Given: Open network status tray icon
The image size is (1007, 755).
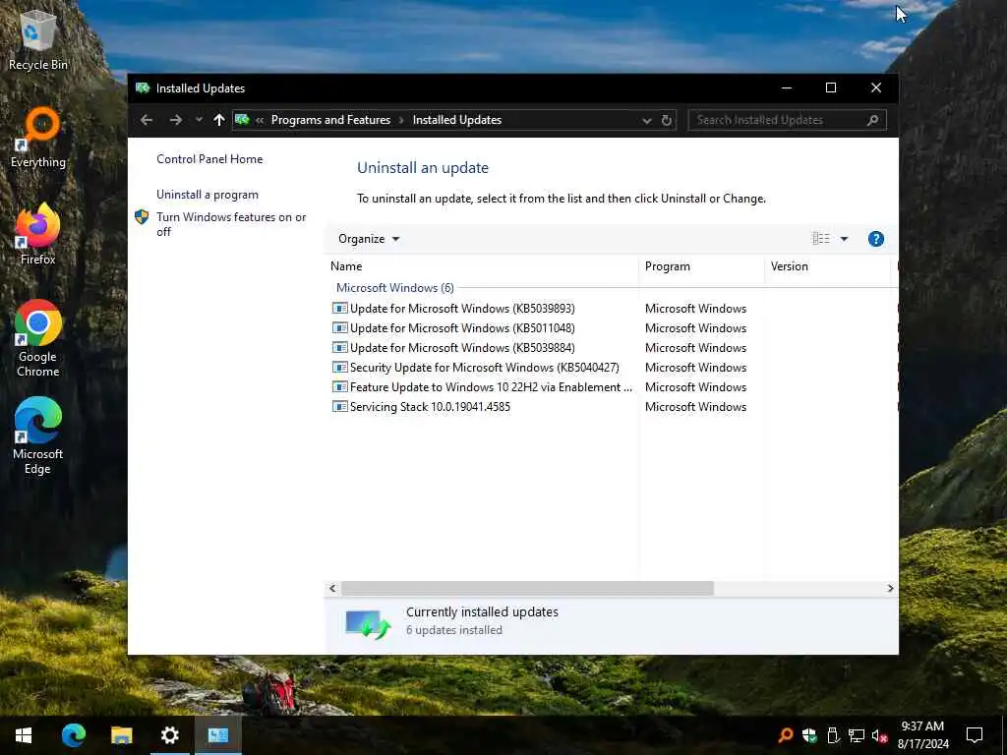Looking at the screenshot, I should click(857, 735).
